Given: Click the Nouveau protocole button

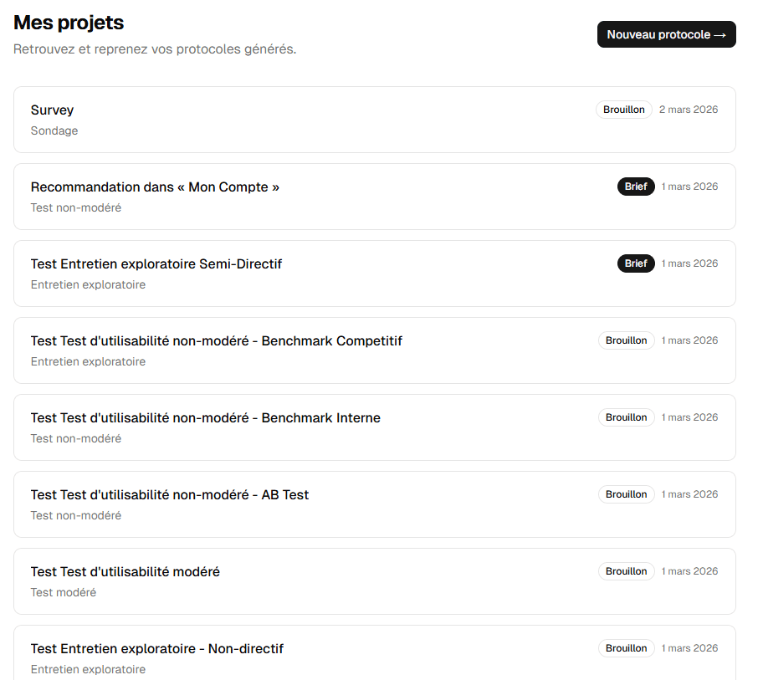Looking at the screenshot, I should 666,34.
